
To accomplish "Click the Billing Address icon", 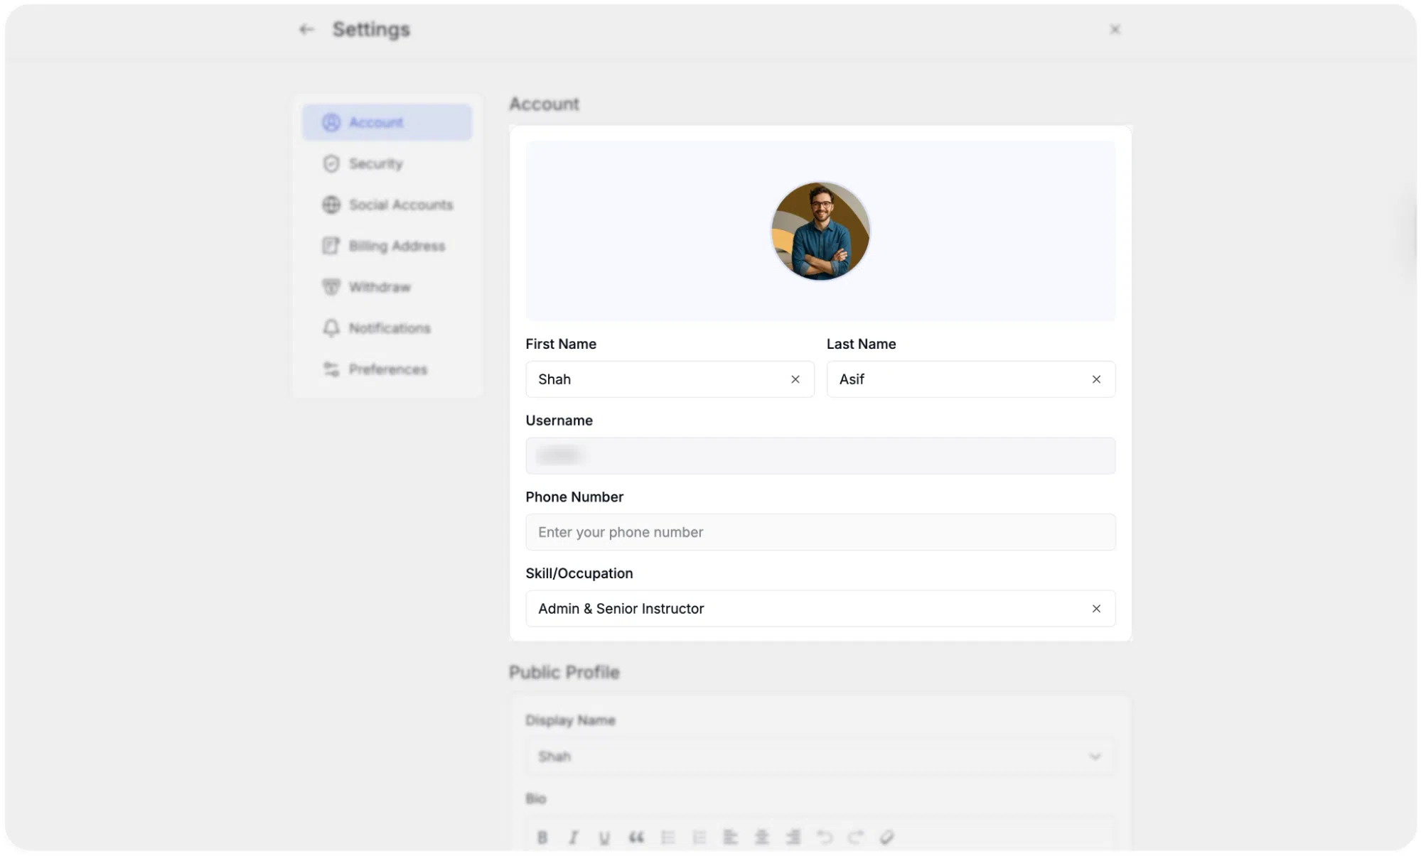I will tap(331, 246).
